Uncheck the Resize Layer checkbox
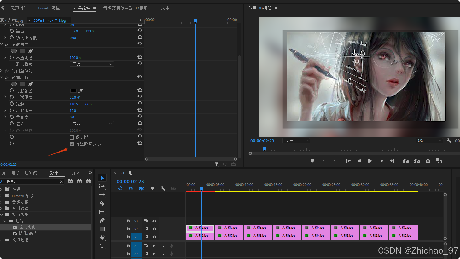The height and width of the screenshot is (259, 460). (72, 144)
